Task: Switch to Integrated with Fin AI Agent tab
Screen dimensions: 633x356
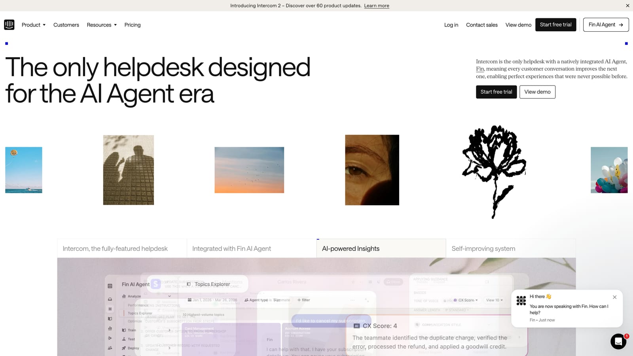Action: coord(252,248)
